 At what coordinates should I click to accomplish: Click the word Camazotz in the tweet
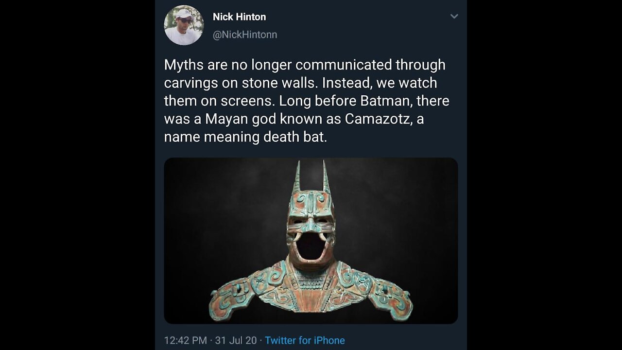377,119
